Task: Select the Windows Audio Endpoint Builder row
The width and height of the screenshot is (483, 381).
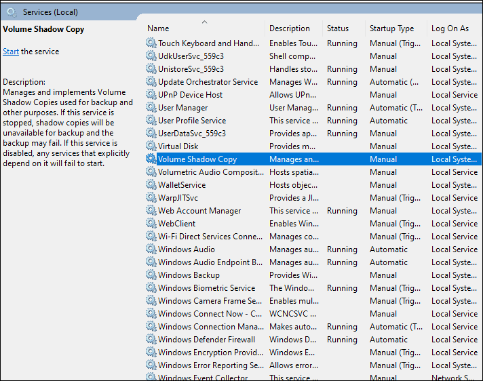Action: (210, 262)
